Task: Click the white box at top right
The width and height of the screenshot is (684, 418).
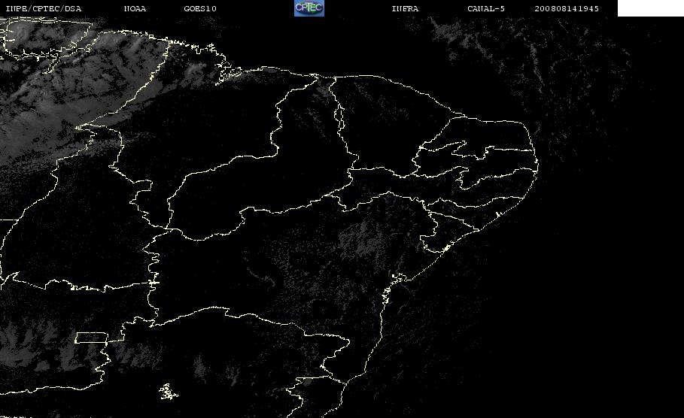Action: 651,8
